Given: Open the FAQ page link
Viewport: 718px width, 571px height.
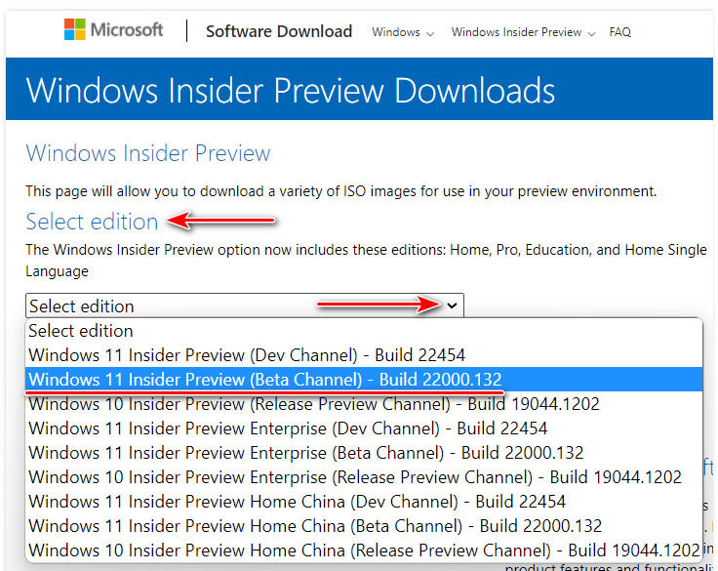Looking at the screenshot, I should pyautogui.click(x=620, y=32).
